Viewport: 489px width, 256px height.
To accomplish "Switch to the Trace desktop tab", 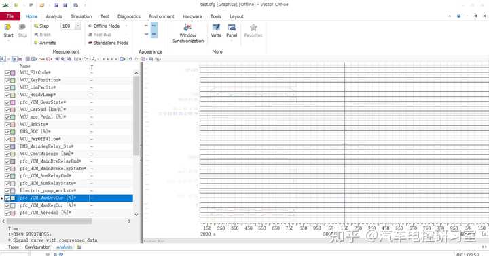I will (14, 247).
